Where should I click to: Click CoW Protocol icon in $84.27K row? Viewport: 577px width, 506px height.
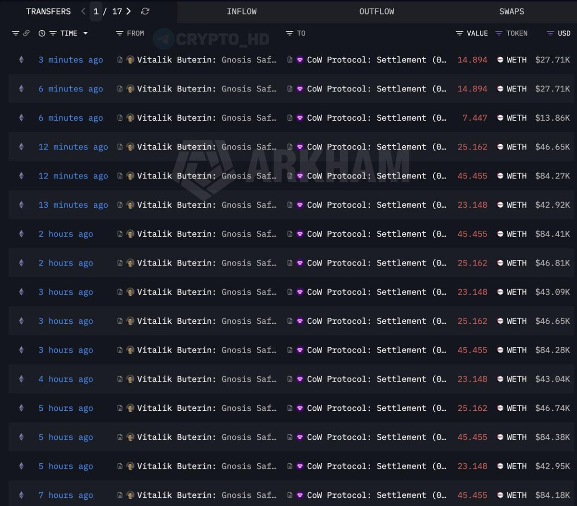tap(300, 176)
